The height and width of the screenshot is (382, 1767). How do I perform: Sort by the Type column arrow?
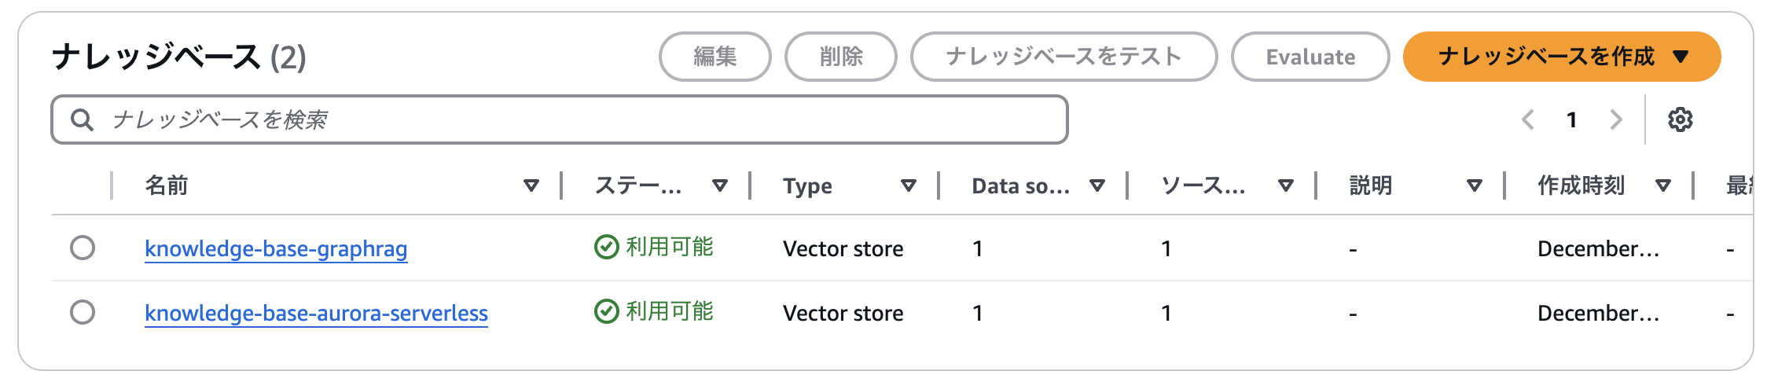(909, 185)
